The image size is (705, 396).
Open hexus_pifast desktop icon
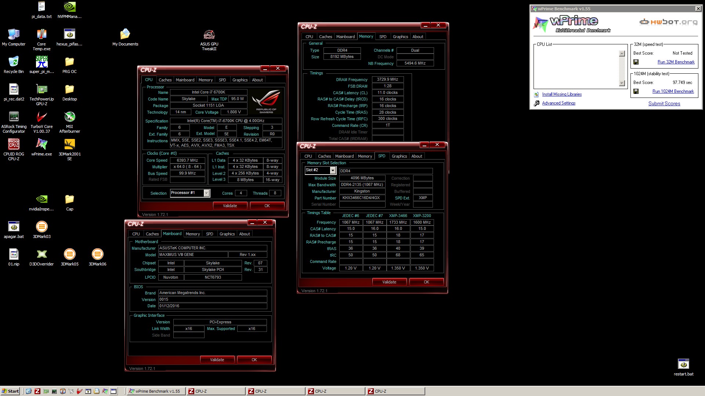coord(69,37)
